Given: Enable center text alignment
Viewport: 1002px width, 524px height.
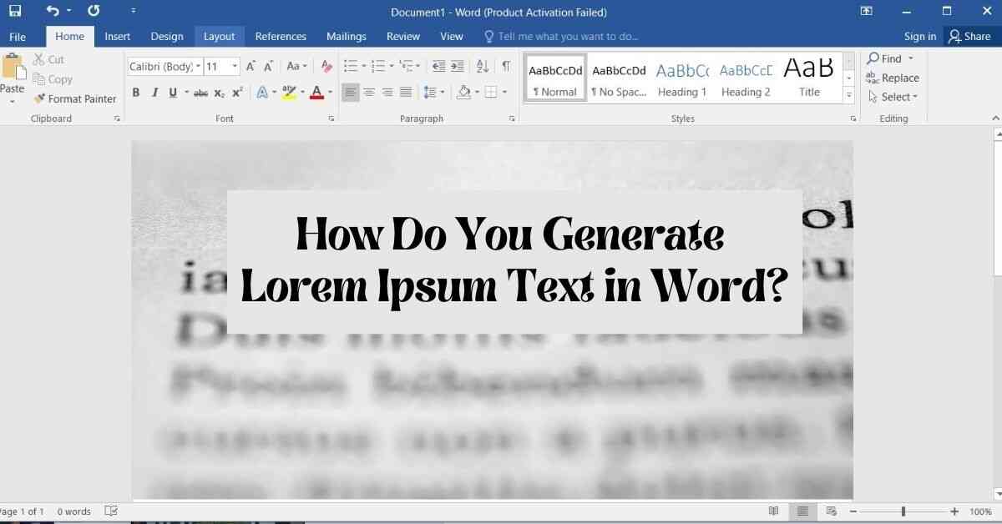Looking at the screenshot, I should [369, 93].
